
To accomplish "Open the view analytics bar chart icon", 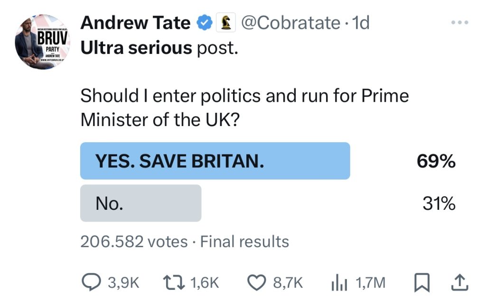I will (339, 283).
